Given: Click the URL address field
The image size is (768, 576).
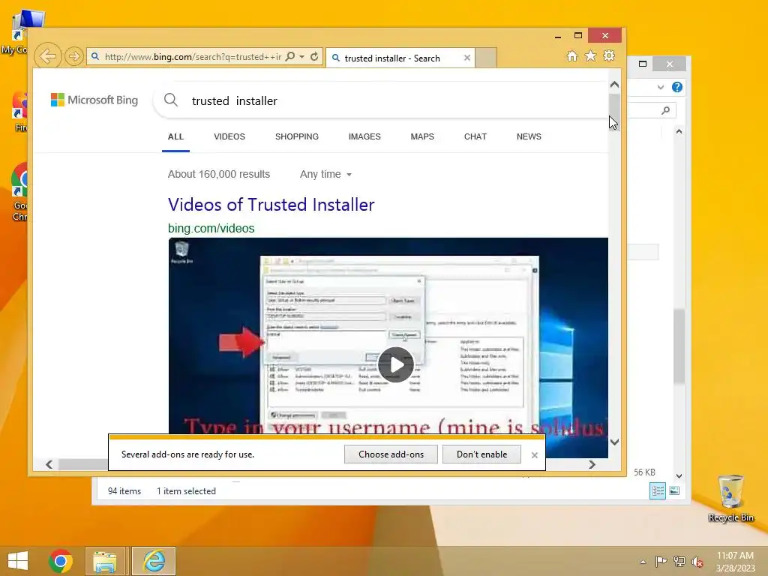Looking at the screenshot, I should click(193, 57).
